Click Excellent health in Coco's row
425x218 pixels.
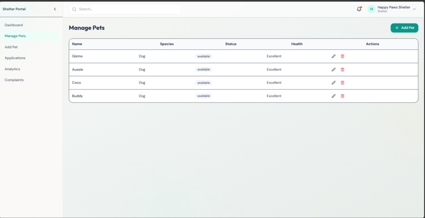tap(274, 82)
